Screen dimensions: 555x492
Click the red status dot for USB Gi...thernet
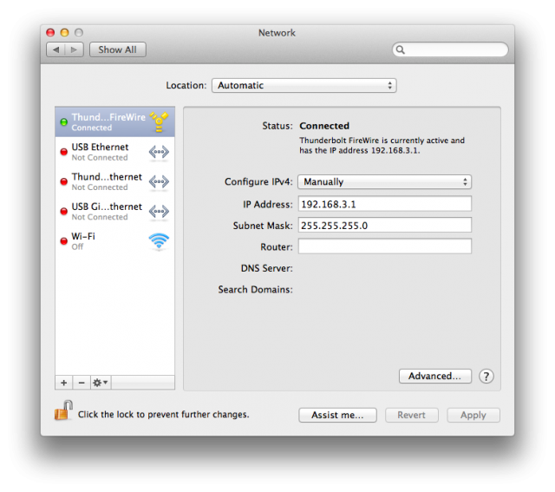(63, 212)
